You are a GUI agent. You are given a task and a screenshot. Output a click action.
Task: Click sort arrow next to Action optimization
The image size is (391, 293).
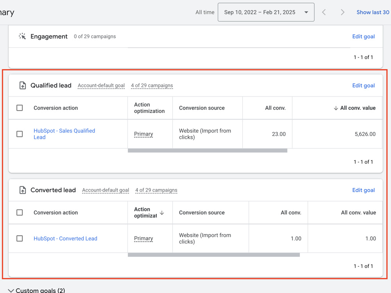162,213
